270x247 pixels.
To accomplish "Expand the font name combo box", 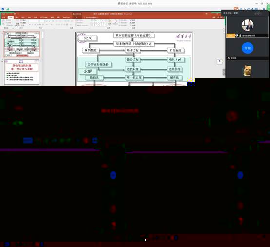I will coord(34,21).
